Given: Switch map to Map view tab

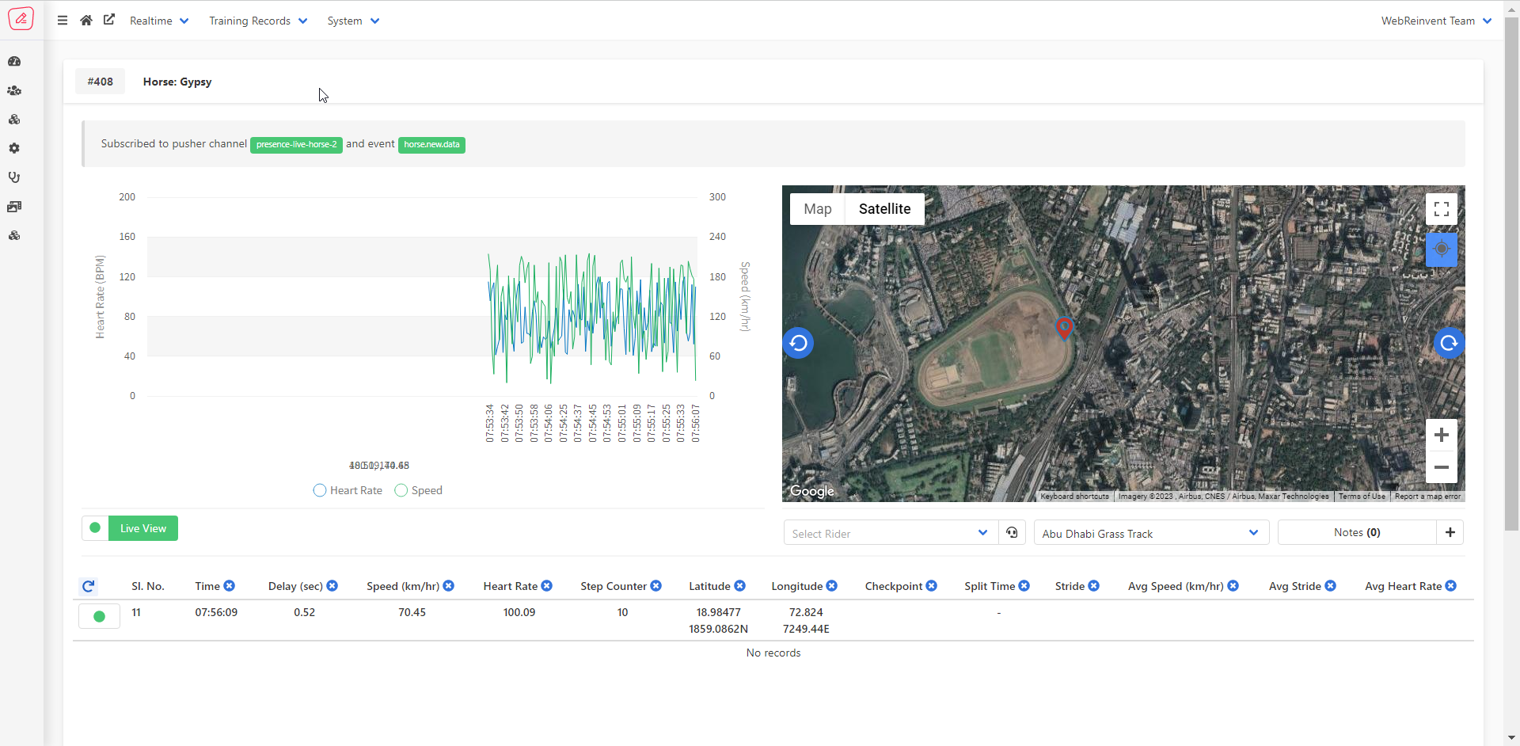Looking at the screenshot, I should [x=817, y=209].
